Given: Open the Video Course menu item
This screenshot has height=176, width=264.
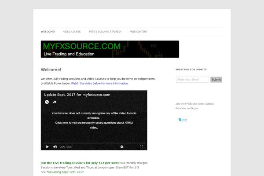Looking at the screenshot, I should (72, 32).
